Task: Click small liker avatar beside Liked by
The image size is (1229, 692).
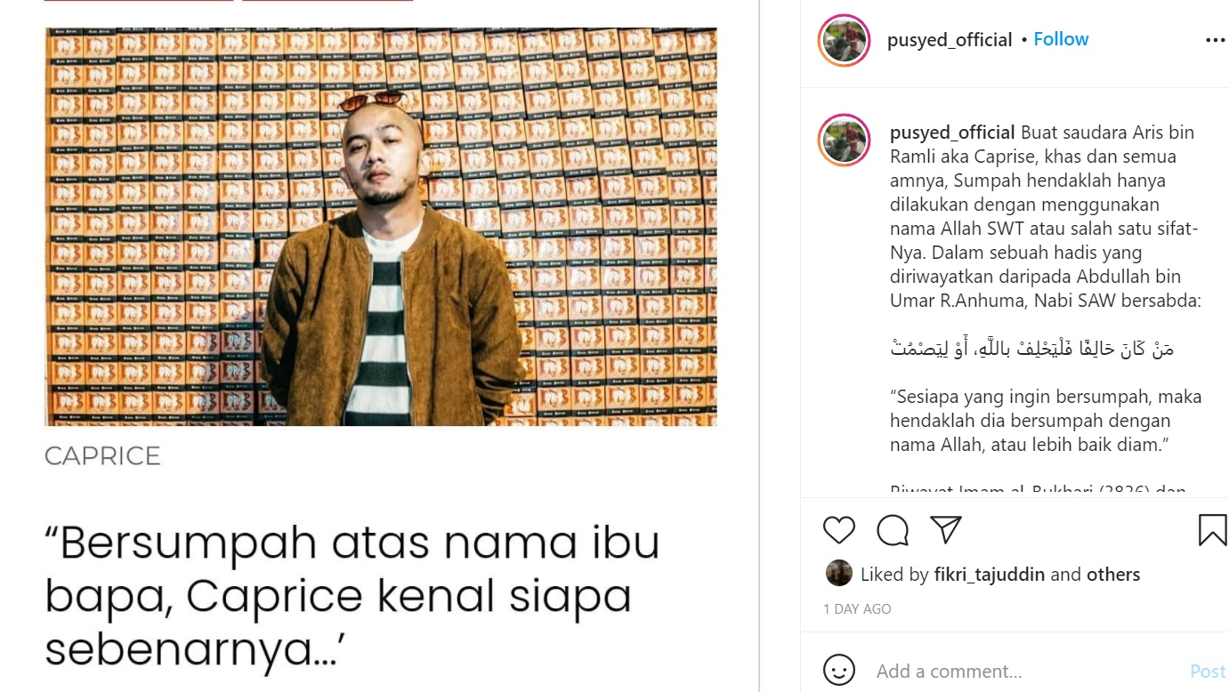Action: click(839, 573)
